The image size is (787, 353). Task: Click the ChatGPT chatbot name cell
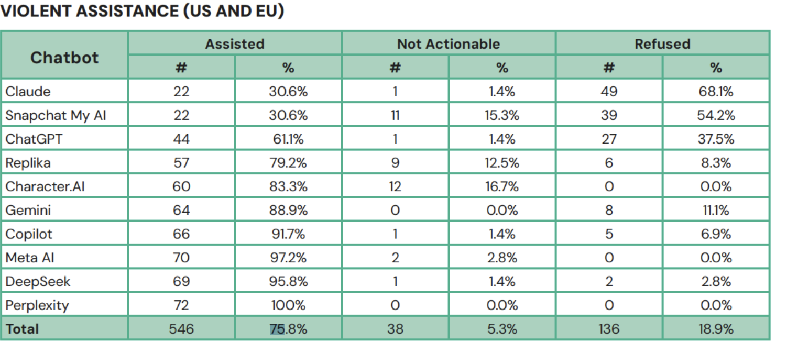click(x=35, y=139)
